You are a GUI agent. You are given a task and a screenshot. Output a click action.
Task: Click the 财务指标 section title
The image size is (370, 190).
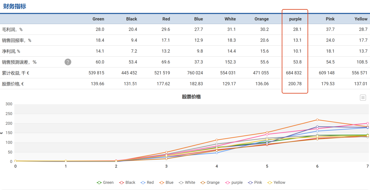tap(15, 6)
